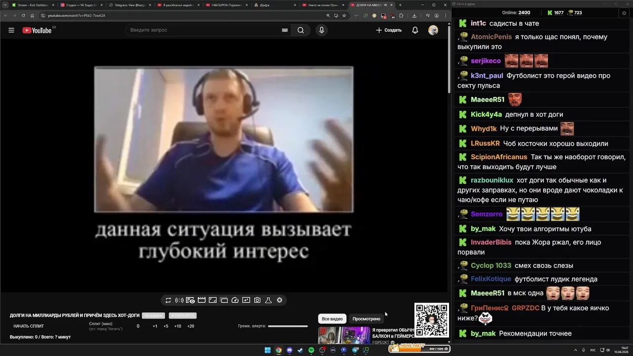Image resolution: width=633 pixels, height=356 pixels.
Task: Click username InvaderBibis in chat
Action: pos(491,243)
